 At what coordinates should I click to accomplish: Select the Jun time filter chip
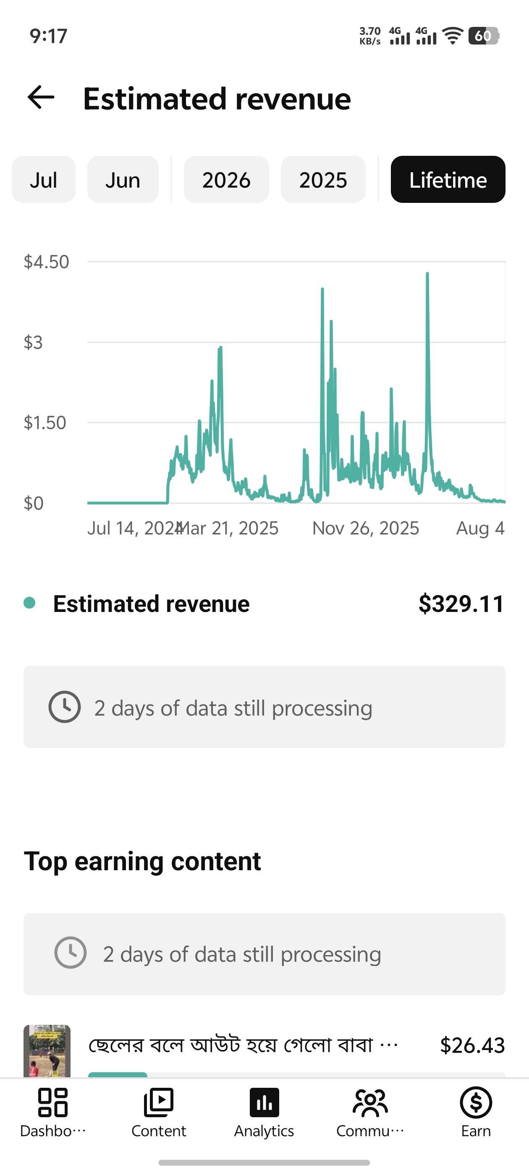[123, 179]
